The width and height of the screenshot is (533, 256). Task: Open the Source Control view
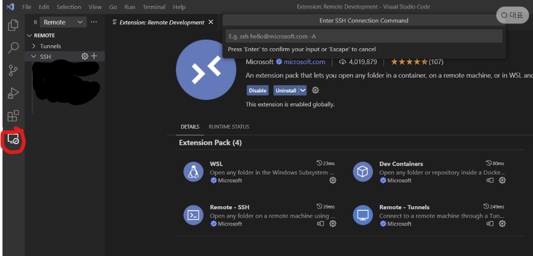13,71
